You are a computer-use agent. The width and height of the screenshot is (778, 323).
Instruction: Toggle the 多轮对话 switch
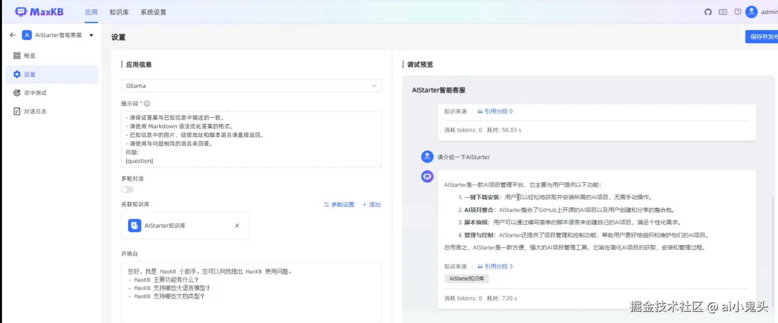point(127,190)
